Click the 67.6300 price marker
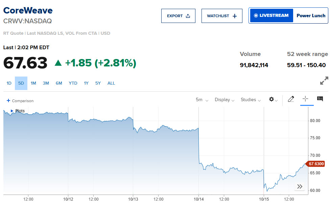The height and width of the screenshot is (203, 330). (315, 164)
